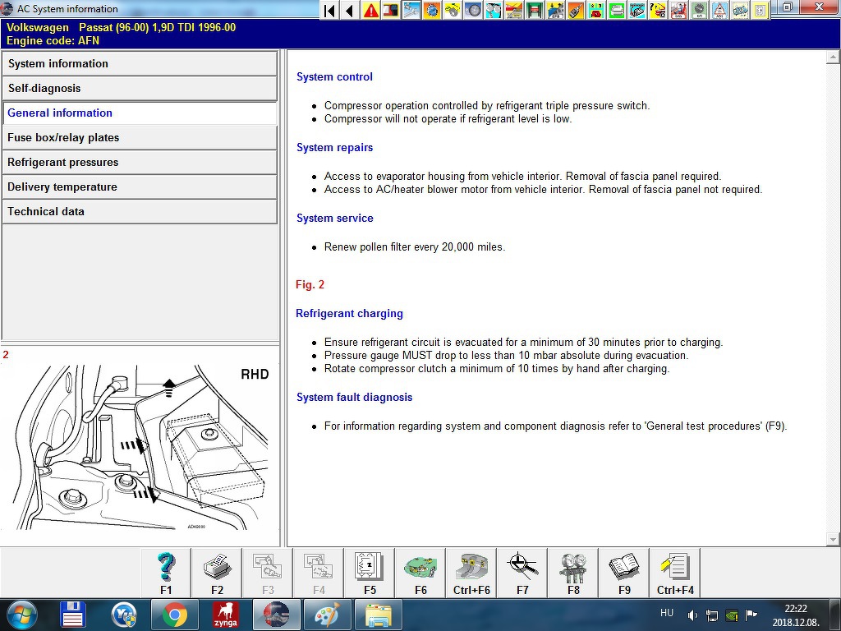Select the red car with numbers icon

coord(596,10)
